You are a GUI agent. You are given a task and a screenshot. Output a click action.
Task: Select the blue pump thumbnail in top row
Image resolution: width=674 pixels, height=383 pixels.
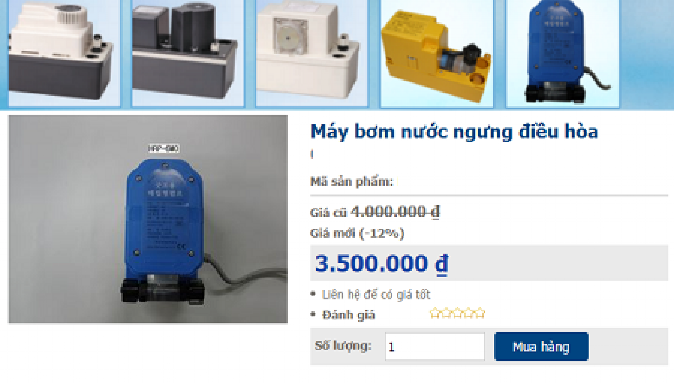(562, 53)
